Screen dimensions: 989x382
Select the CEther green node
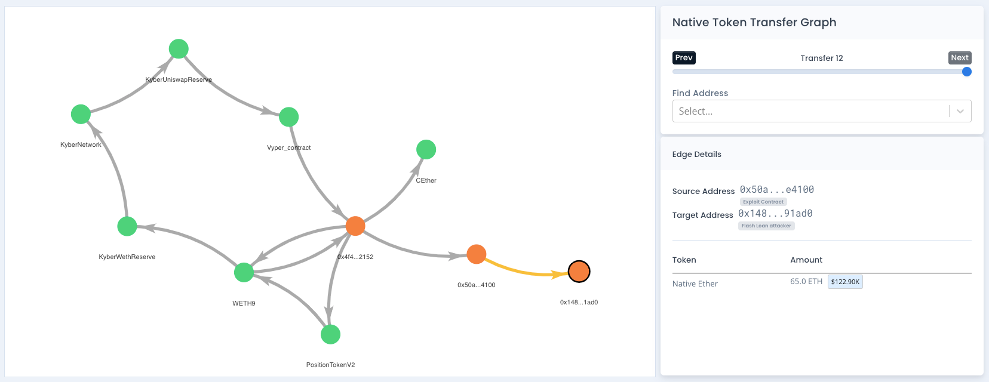426,149
